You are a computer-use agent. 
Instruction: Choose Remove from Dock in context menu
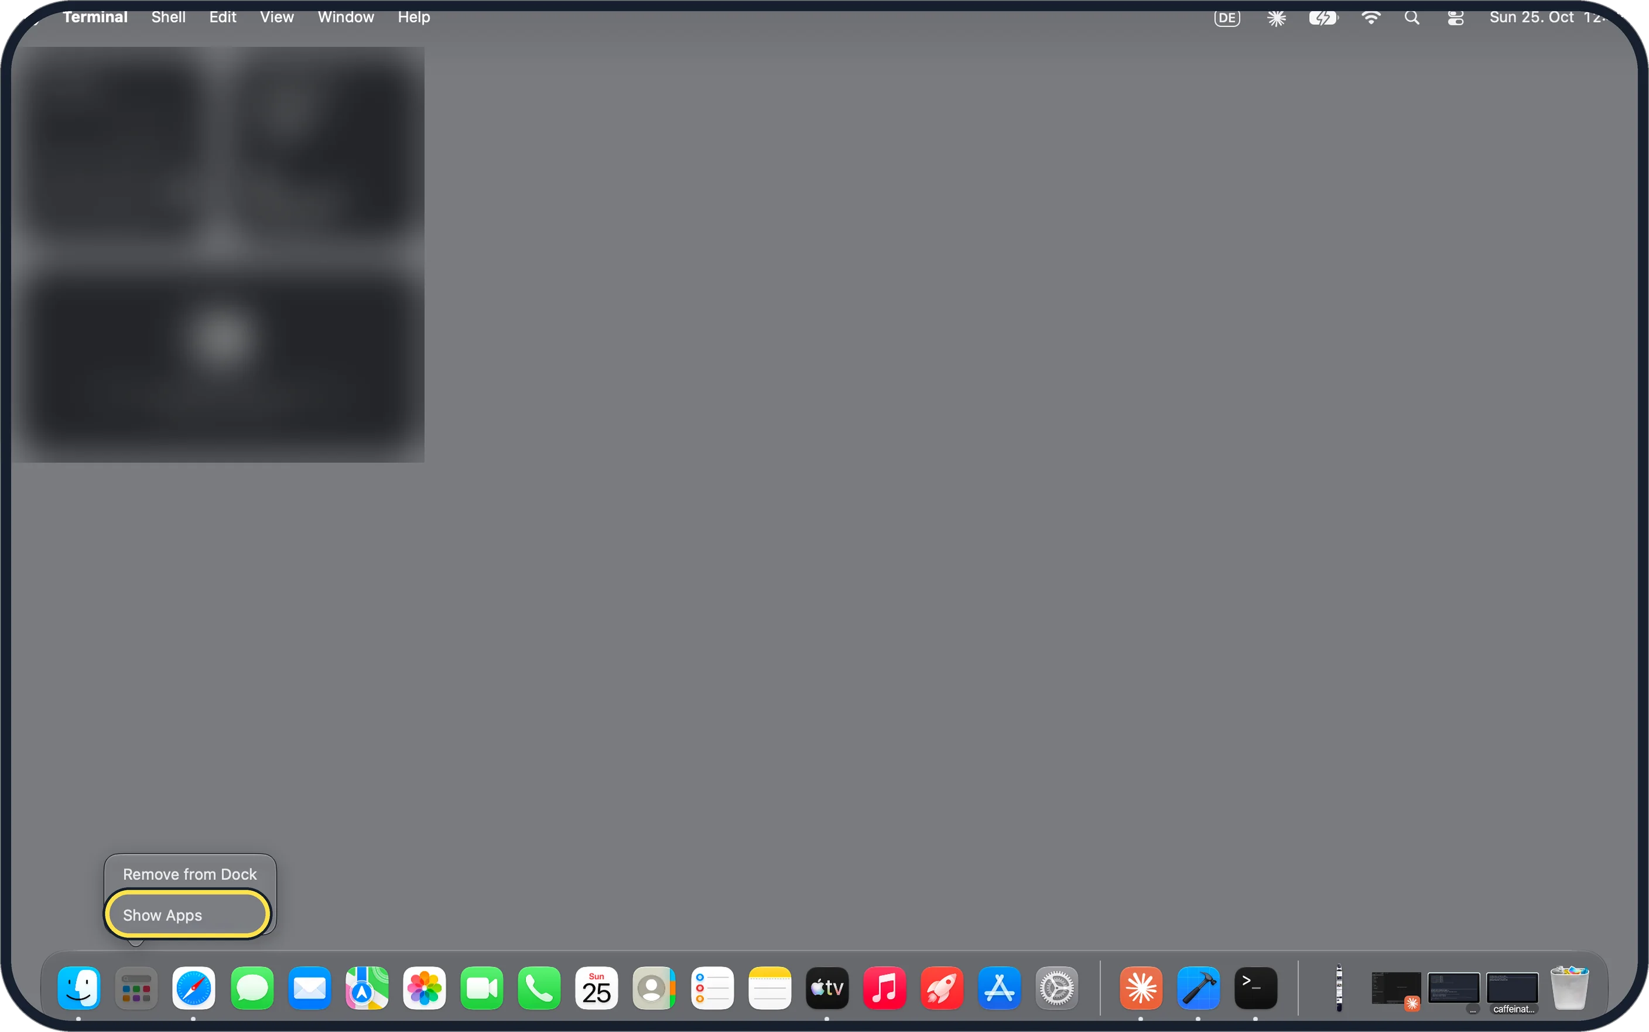190,874
